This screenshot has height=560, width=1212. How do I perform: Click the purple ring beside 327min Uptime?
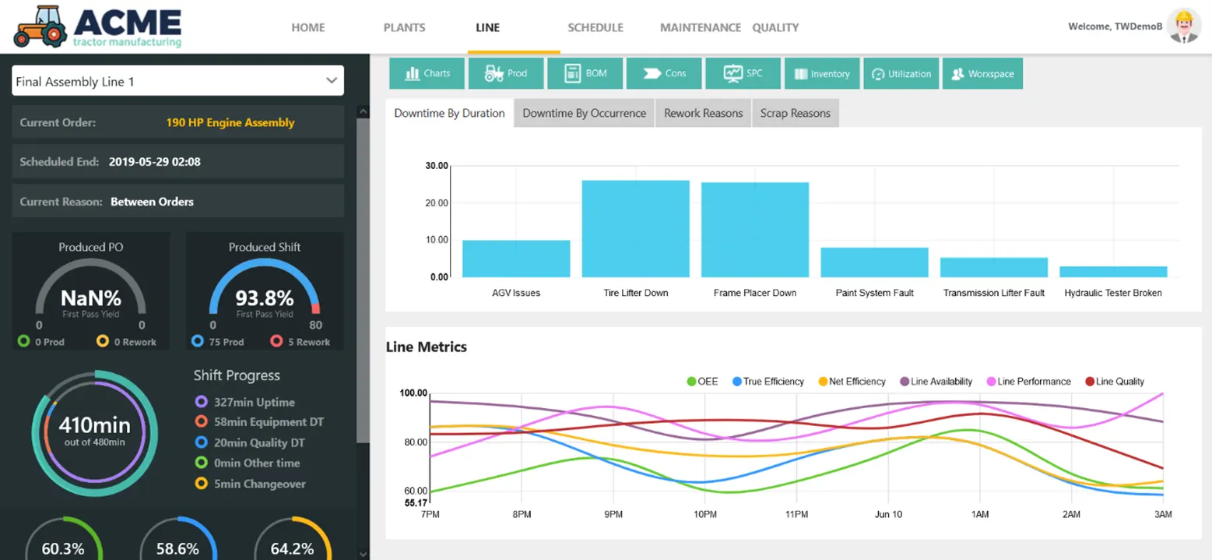[201, 402]
